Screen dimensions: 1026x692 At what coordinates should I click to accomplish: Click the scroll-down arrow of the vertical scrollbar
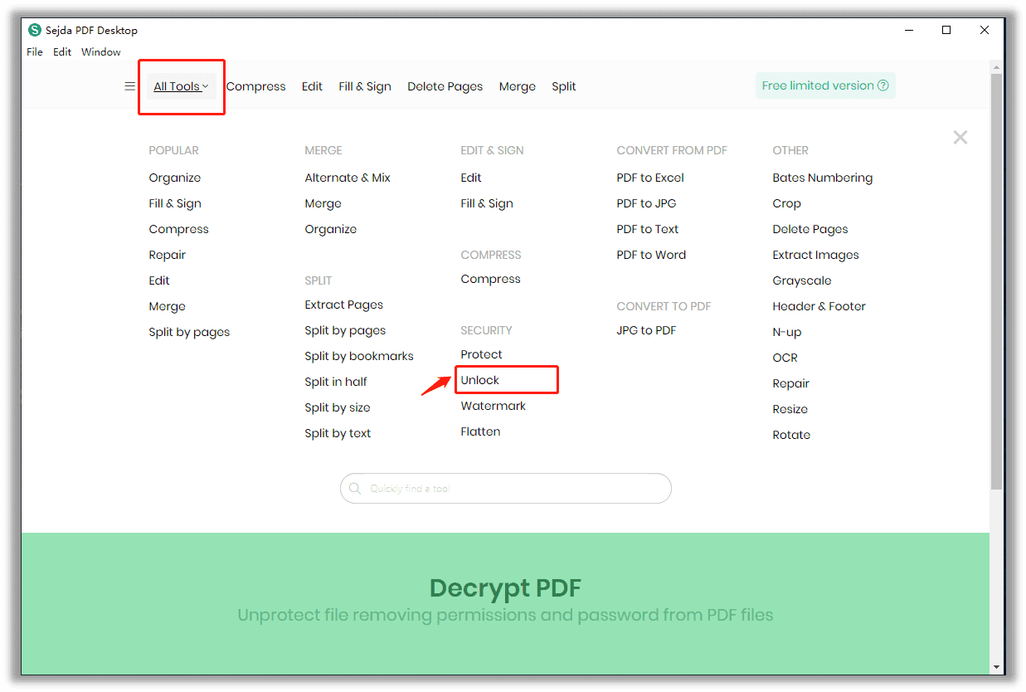[x=996, y=667]
